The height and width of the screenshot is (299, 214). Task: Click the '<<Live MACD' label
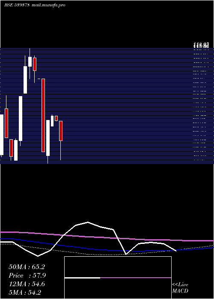(180, 287)
